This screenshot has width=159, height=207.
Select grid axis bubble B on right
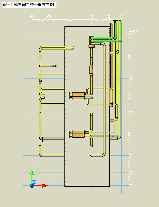coord(132,173)
